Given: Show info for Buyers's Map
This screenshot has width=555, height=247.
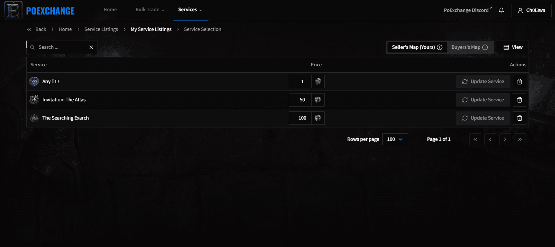Looking at the screenshot, I should click(x=485, y=47).
